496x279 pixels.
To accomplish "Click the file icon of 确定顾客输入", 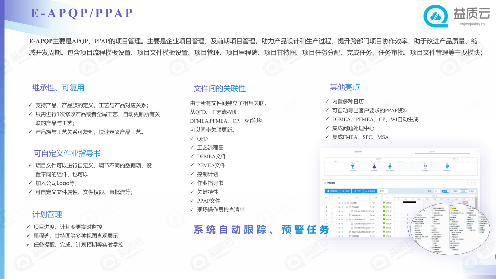I will 350,215.
